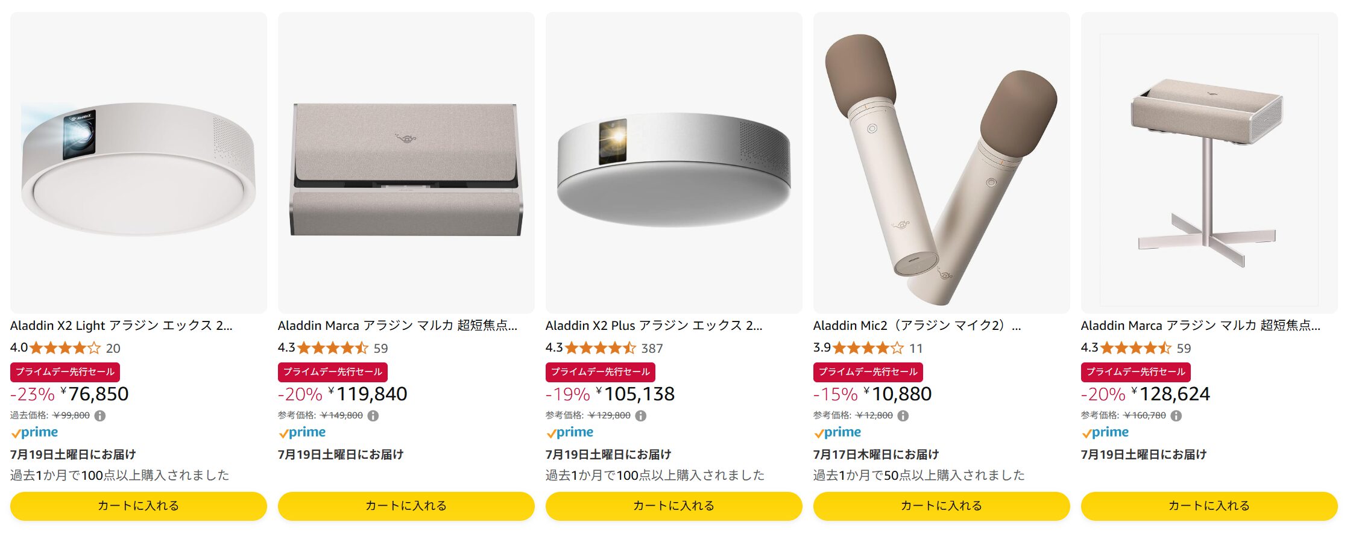Click Prime Day sale badge on Aladdin Mic2
1353x537 pixels.
tap(868, 372)
